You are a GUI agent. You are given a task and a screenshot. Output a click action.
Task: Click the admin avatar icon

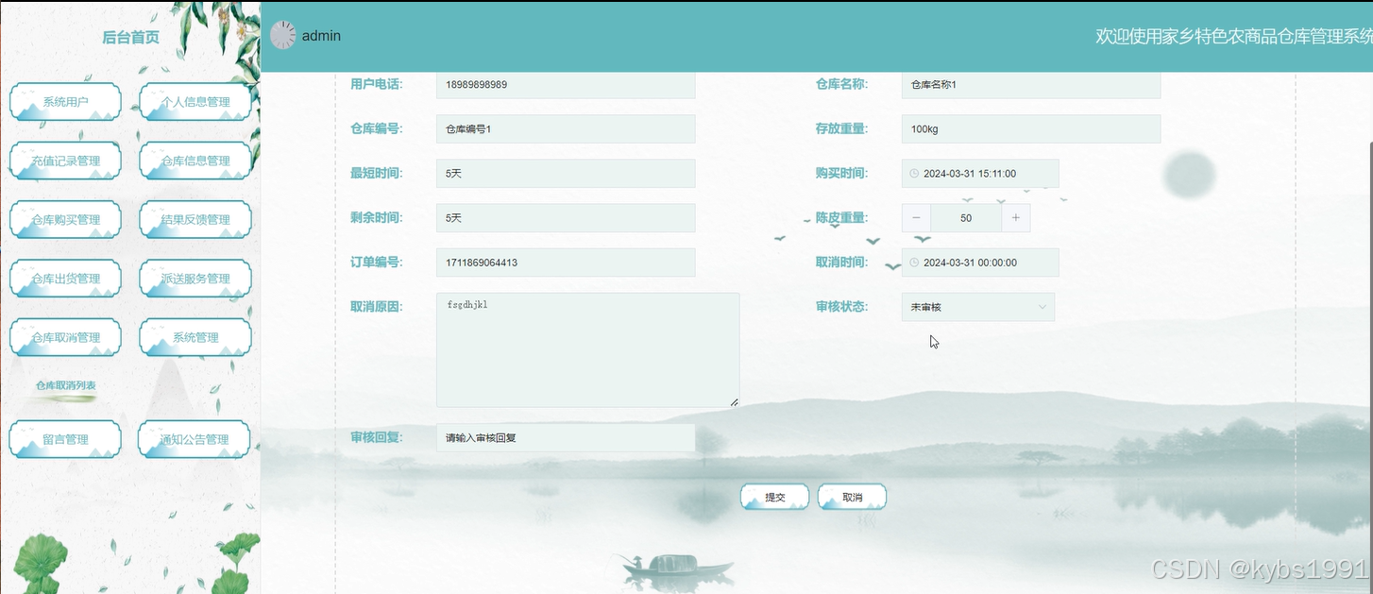283,35
